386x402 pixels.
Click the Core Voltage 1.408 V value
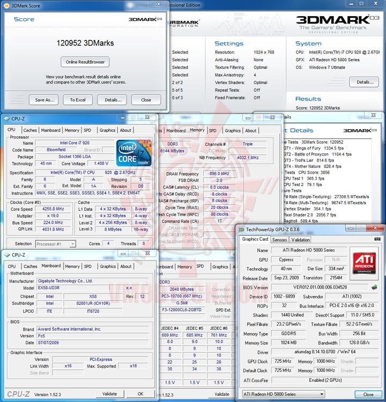tap(101, 163)
